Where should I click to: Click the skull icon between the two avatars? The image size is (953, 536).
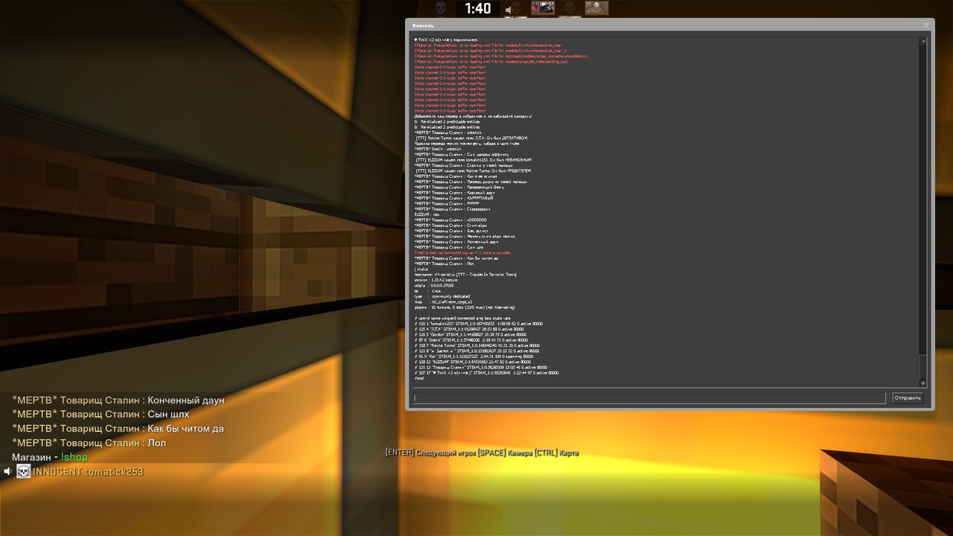(570, 8)
